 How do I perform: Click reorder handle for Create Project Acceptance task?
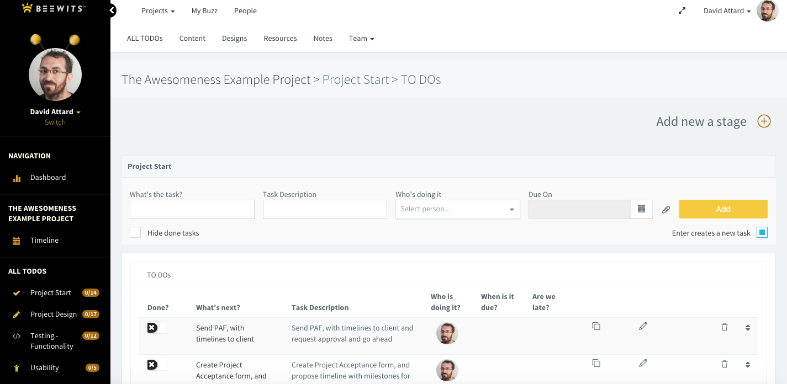[x=748, y=365]
